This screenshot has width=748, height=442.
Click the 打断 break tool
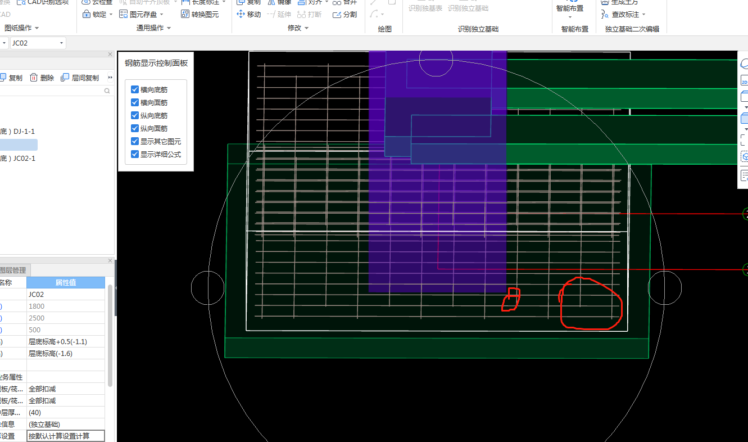click(x=310, y=14)
